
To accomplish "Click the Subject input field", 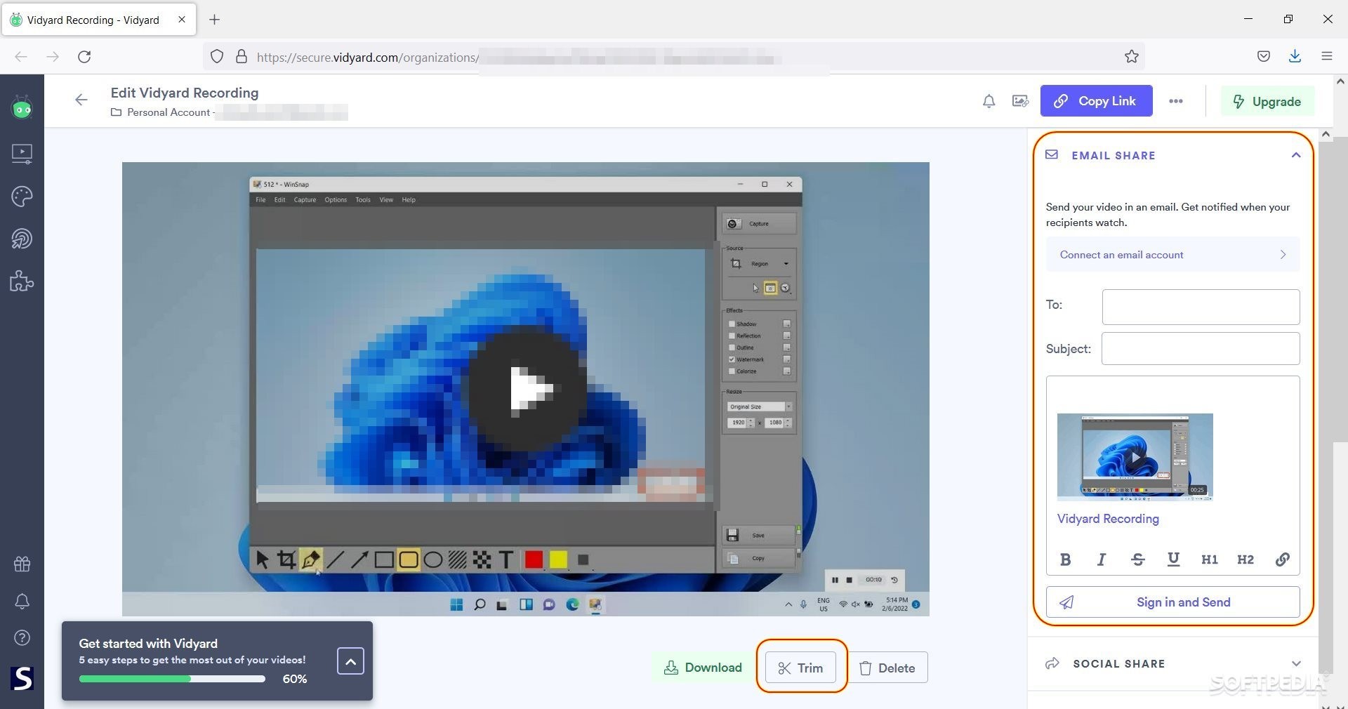I will coord(1201,349).
